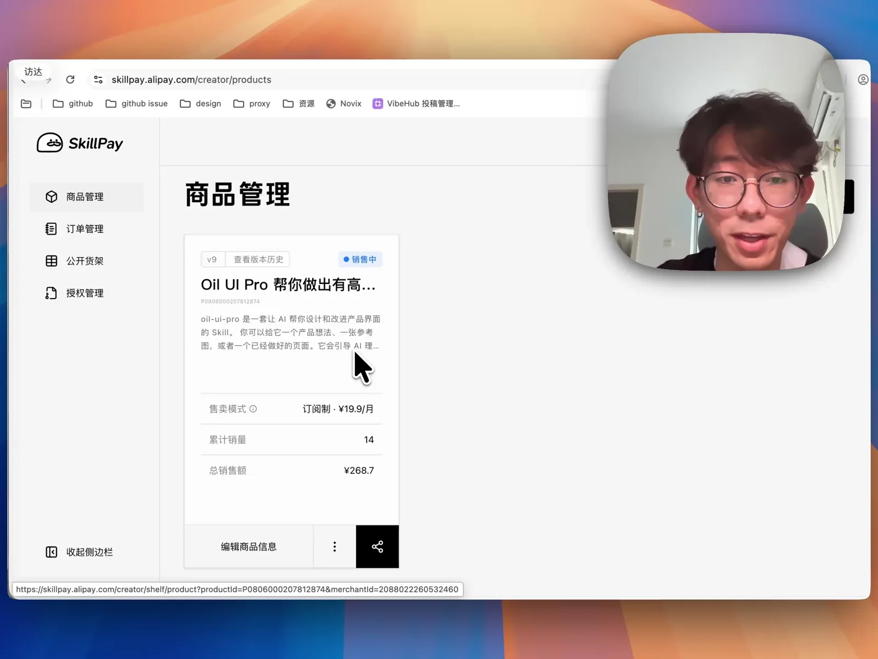Open 查看版本历史 link

258,259
